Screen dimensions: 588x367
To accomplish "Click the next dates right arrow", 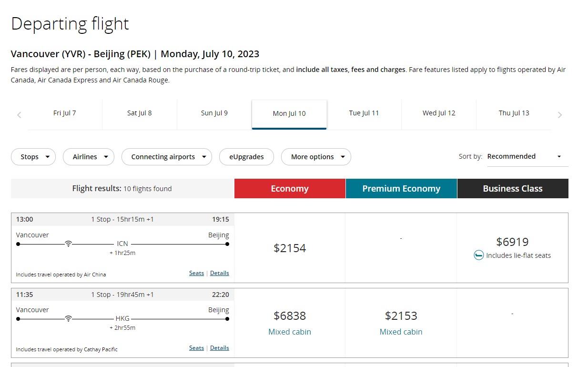I will coord(560,115).
